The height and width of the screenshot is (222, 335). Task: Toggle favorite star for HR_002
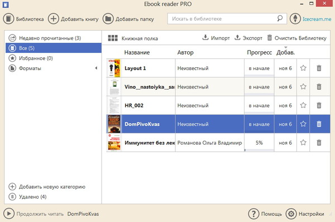(x=303, y=105)
